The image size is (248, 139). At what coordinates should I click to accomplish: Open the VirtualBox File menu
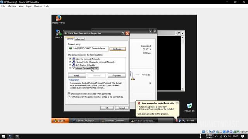(3, 6)
